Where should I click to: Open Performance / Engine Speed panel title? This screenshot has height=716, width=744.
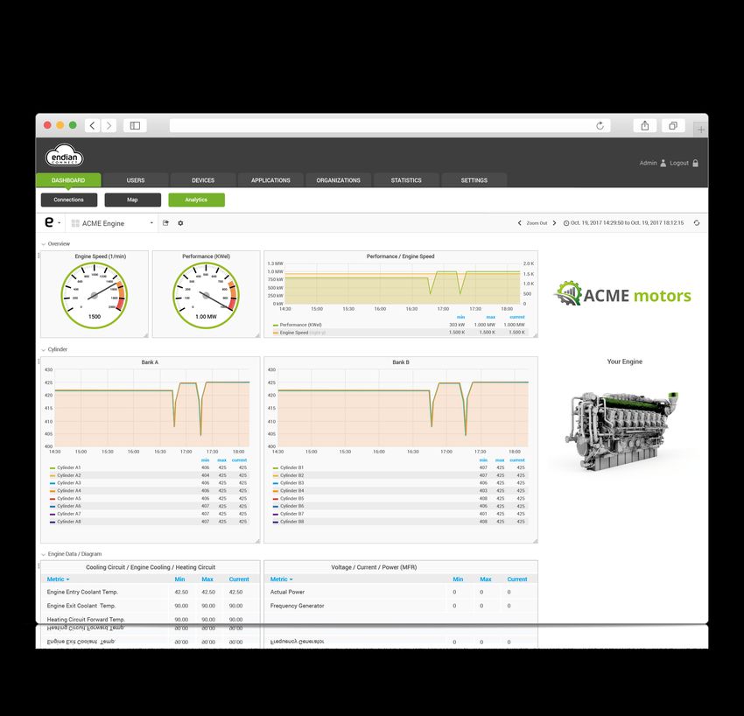tap(401, 256)
